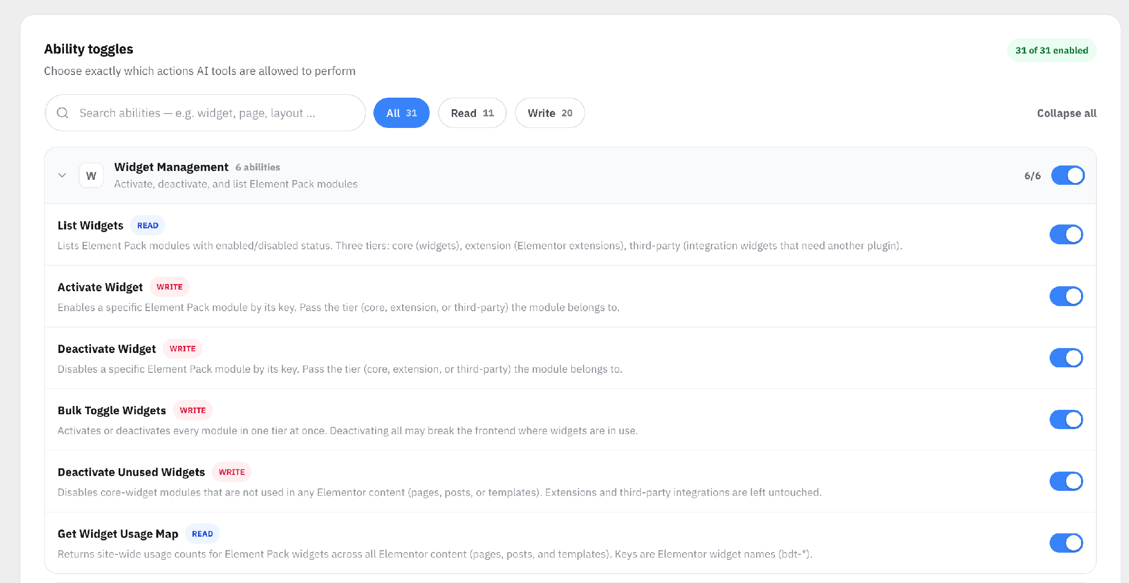The image size is (1129, 583).
Task: Click the Widget Management W icon
Action: 91,175
